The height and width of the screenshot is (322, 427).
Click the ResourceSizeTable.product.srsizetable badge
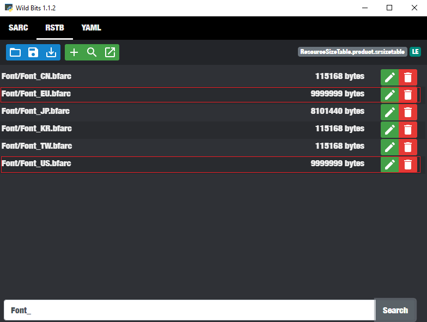[x=352, y=52]
